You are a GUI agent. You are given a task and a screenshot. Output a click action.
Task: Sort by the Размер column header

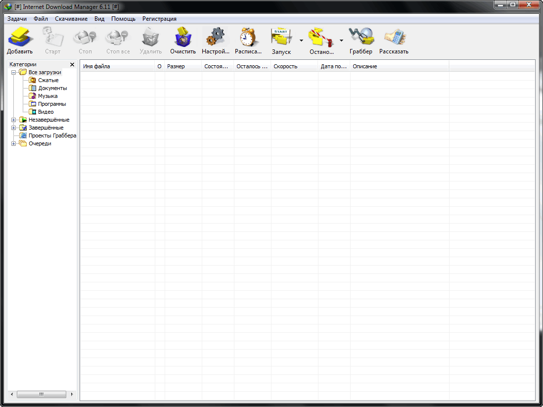(183, 66)
